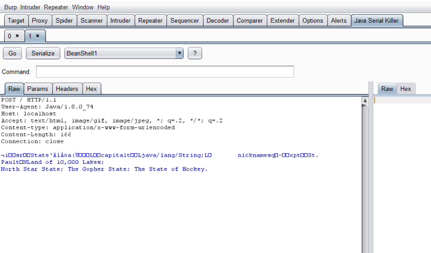Screen dimensions: 431x253
Task: Open the Intruder menu
Action: pos(31,7)
